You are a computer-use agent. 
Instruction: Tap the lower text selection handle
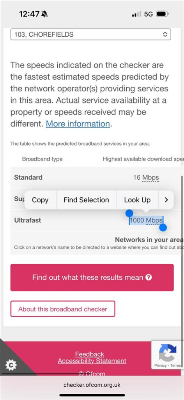tap(163, 228)
